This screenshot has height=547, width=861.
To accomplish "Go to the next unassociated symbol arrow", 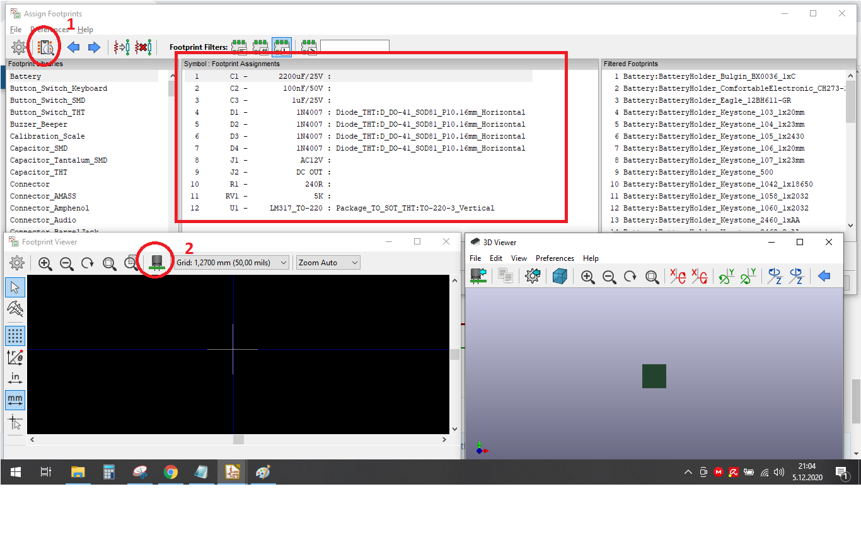I will pos(94,47).
